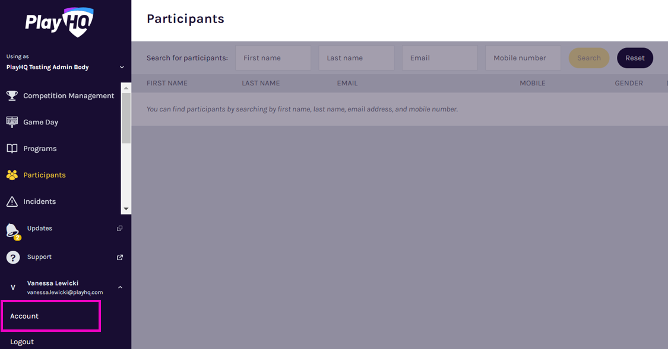Viewport: 668px width, 349px height.
Task: Open the Programs book icon
Action: point(12,148)
